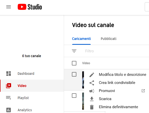This screenshot has width=149, height=113.
Task: Switch to the Pubblicati tab
Action: 108,39
